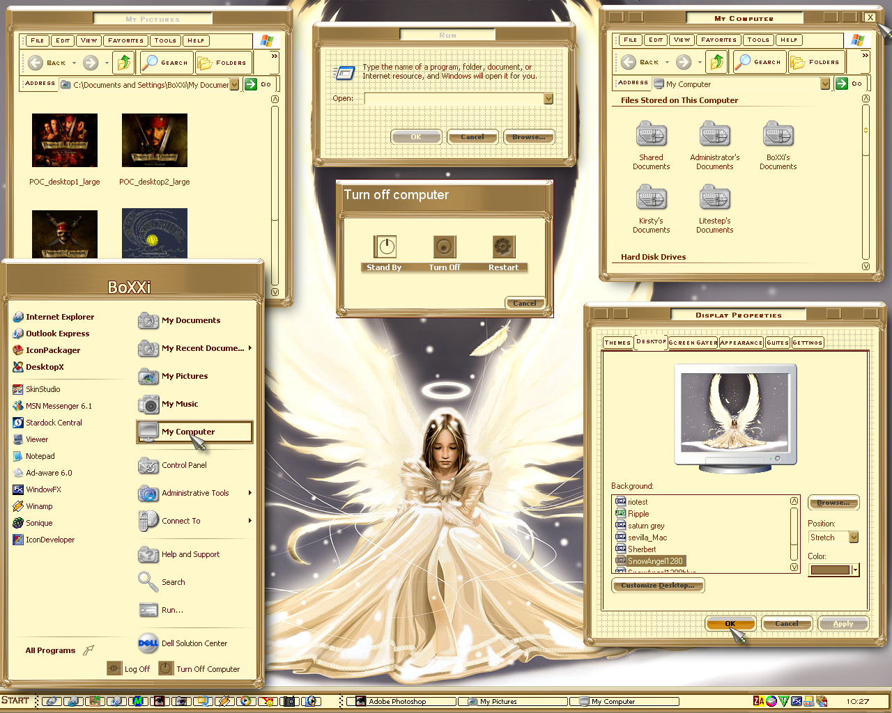Expand My Computer address bar dropdown
Viewport: 892px width, 713px height.
pos(825,84)
